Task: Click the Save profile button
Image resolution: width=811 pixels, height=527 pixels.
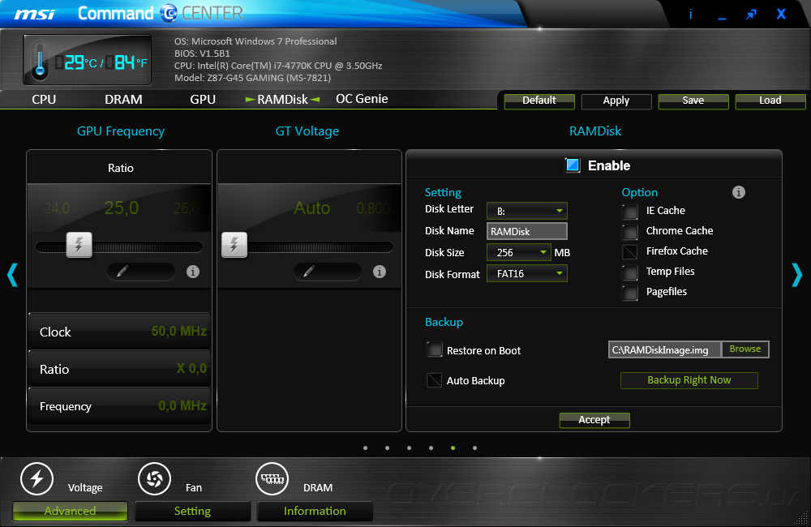Action: click(x=693, y=101)
